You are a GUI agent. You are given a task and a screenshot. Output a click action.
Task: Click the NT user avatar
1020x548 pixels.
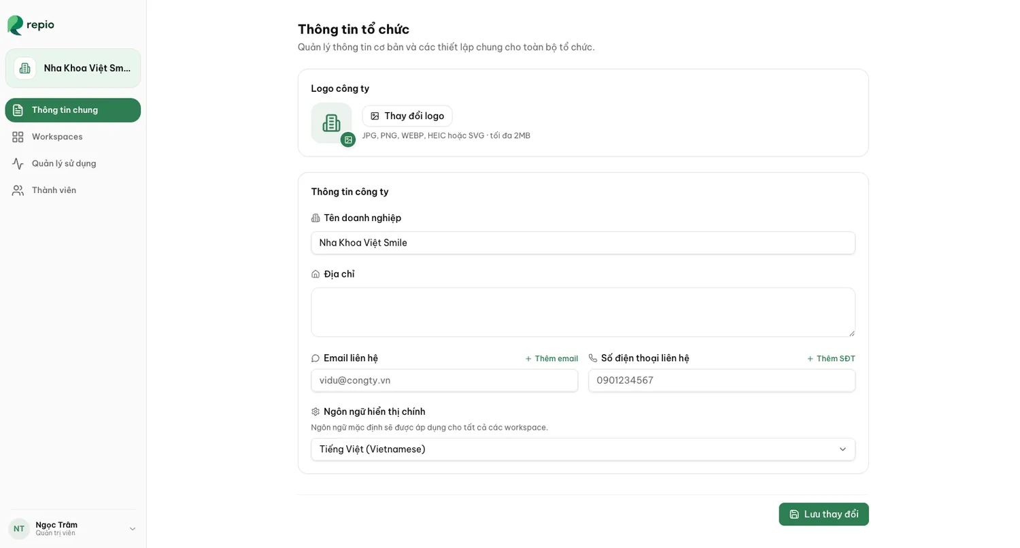click(x=19, y=528)
